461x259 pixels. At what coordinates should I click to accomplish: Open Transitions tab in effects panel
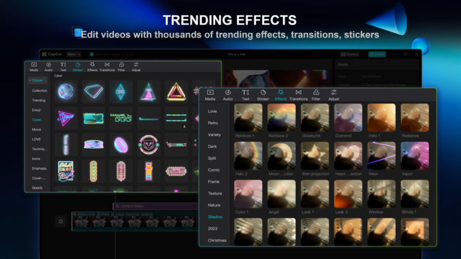(x=298, y=95)
